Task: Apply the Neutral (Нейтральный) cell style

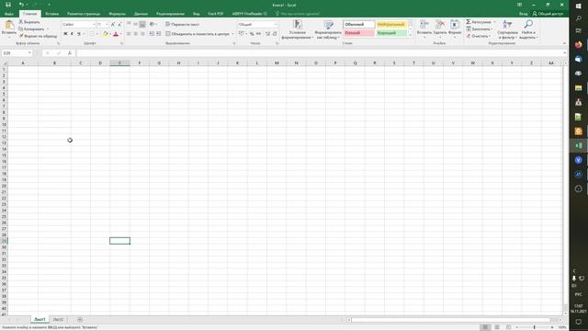Action: (391, 25)
